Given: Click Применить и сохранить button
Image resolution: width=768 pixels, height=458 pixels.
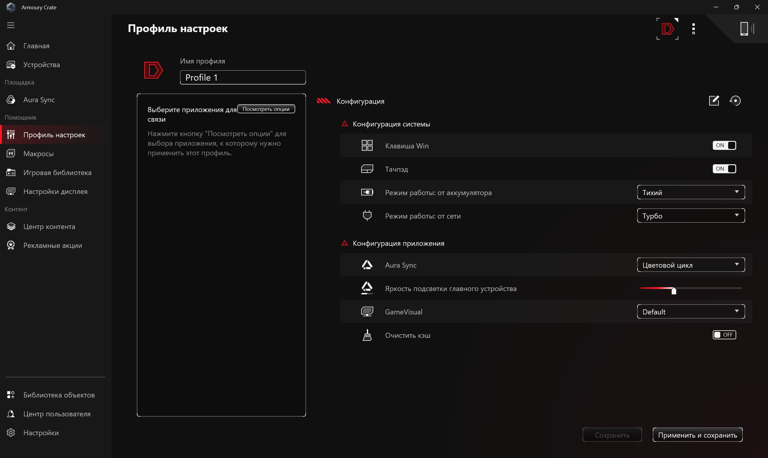Looking at the screenshot, I should pos(697,435).
